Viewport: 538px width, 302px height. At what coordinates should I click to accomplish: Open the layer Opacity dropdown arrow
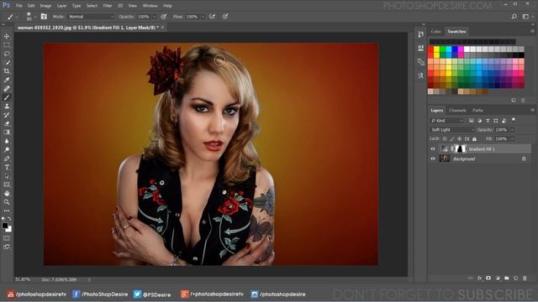pos(512,130)
